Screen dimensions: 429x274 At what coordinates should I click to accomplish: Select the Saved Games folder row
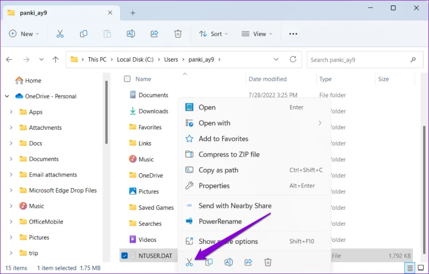151,208
